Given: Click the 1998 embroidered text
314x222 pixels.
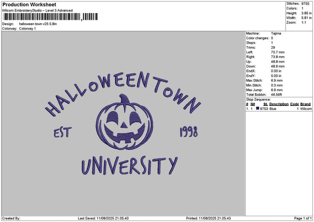Looking at the screenshot, I should point(189,131).
